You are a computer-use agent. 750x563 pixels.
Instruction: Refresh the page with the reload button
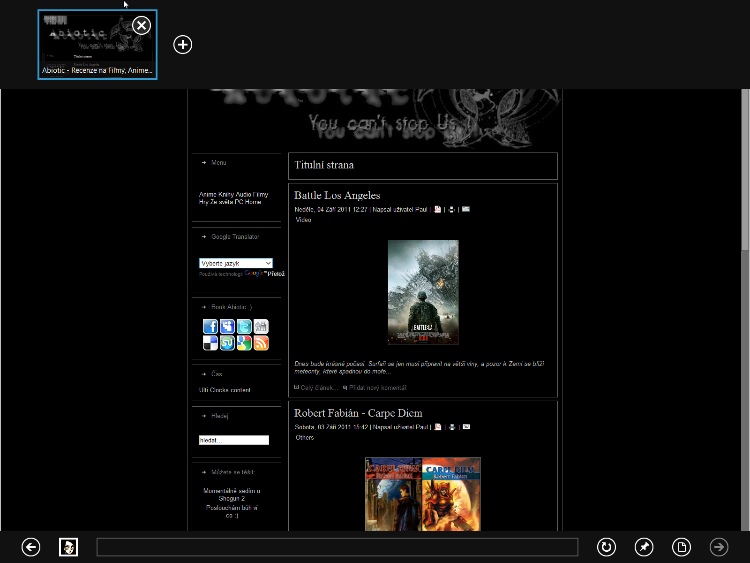(x=607, y=547)
